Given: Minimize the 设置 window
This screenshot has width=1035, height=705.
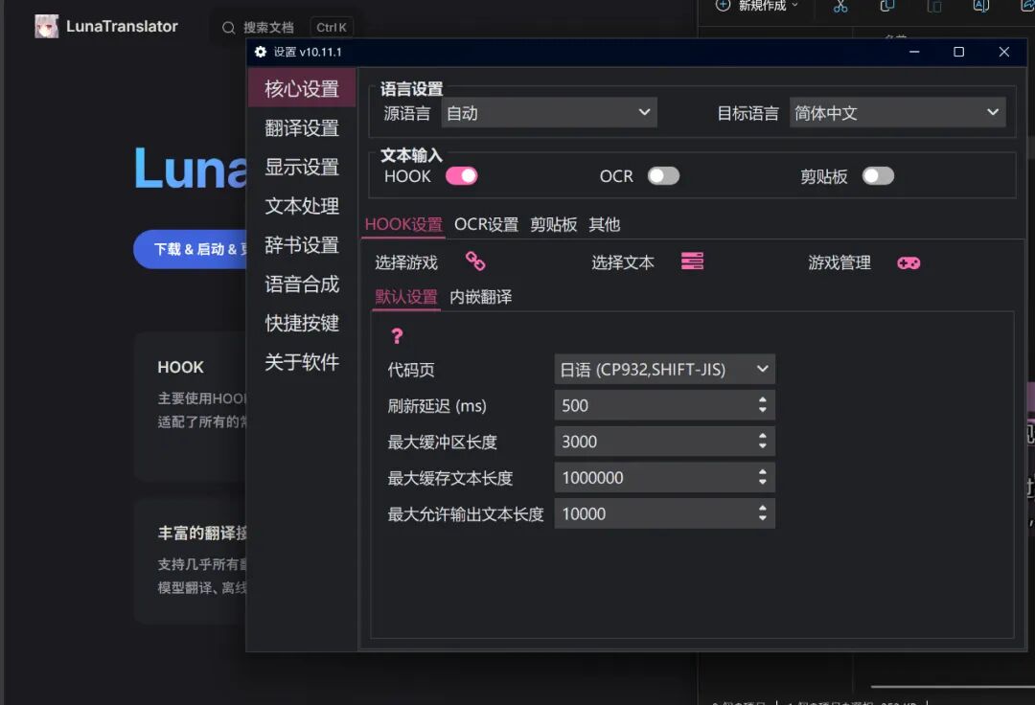Looking at the screenshot, I should coord(914,52).
